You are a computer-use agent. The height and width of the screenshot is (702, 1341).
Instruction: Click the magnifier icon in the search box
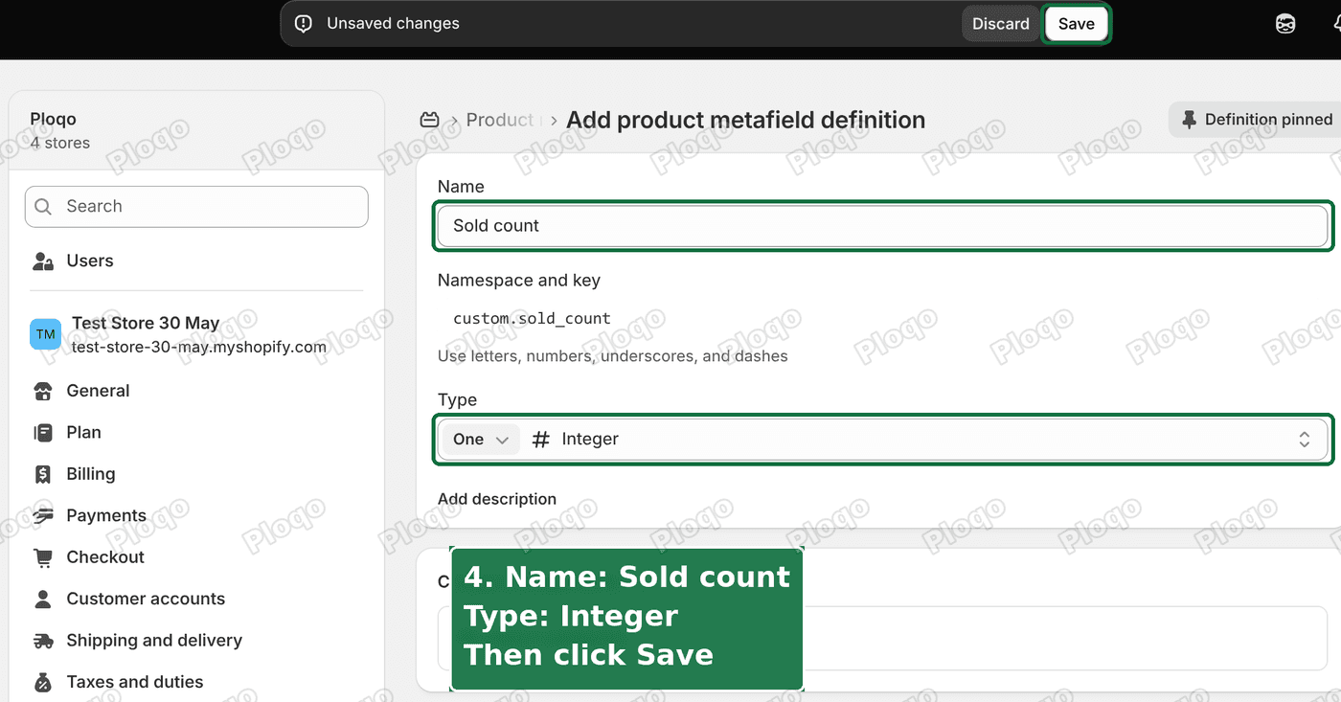[x=43, y=207]
